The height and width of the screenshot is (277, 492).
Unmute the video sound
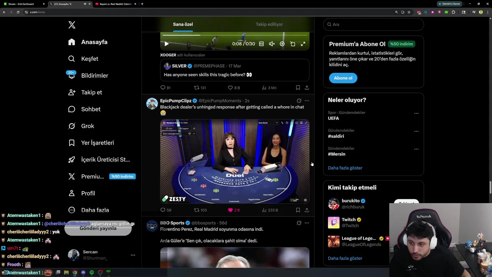point(272,44)
